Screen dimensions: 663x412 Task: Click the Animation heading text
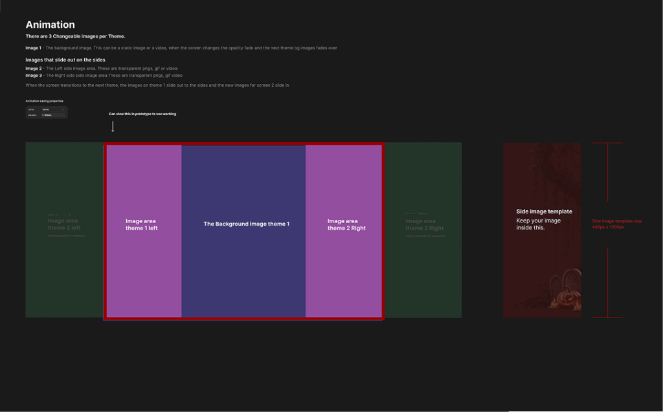point(50,25)
